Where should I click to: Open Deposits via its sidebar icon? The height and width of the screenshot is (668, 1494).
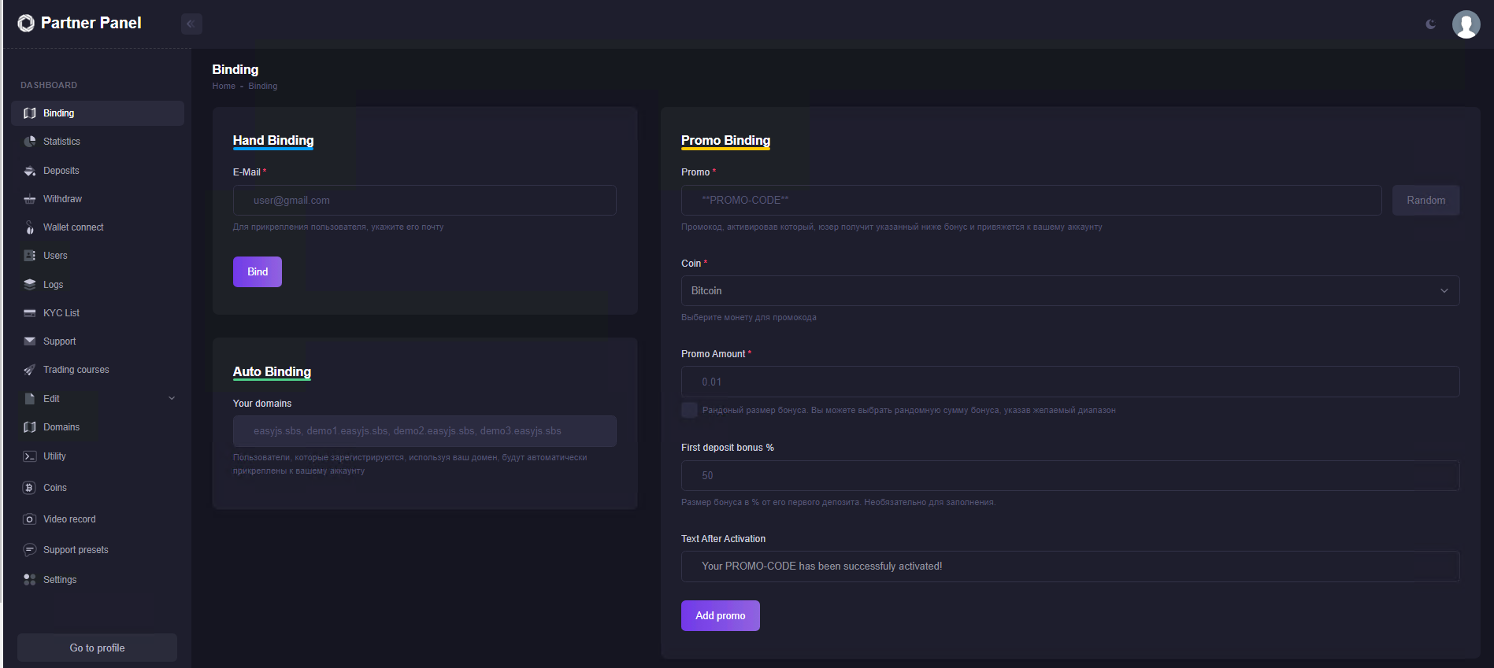30,171
